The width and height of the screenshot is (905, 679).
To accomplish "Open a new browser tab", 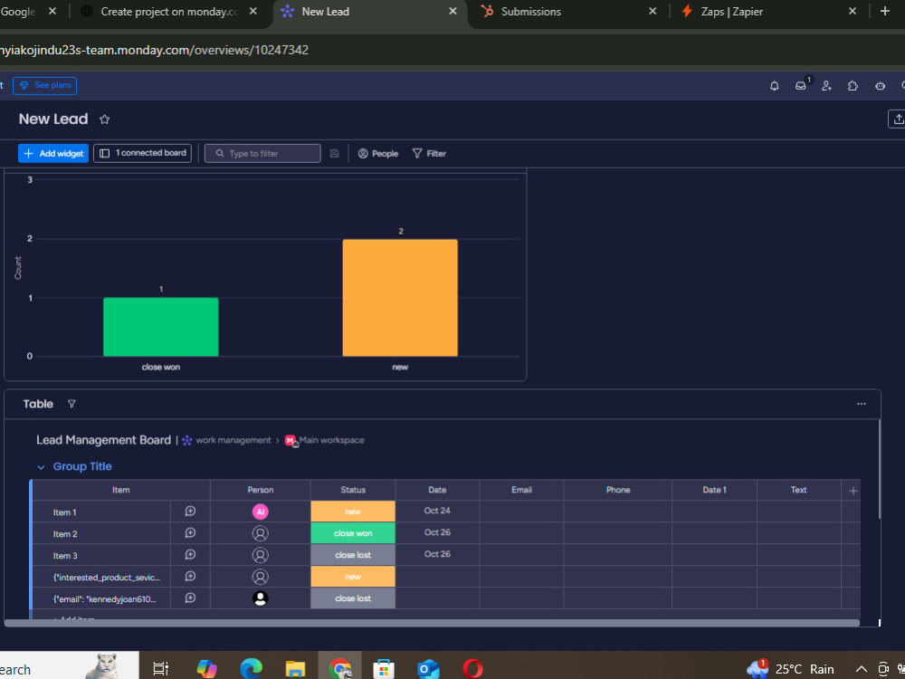I will coord(885,11).
